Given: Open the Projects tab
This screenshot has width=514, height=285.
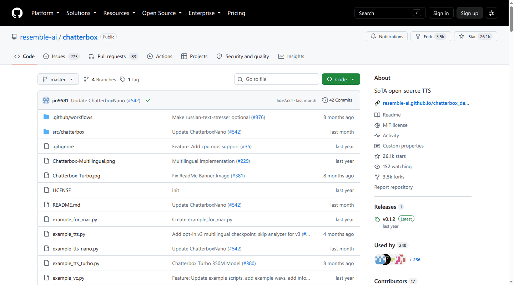Looking at the screenshot, I should tap(195, 56).
